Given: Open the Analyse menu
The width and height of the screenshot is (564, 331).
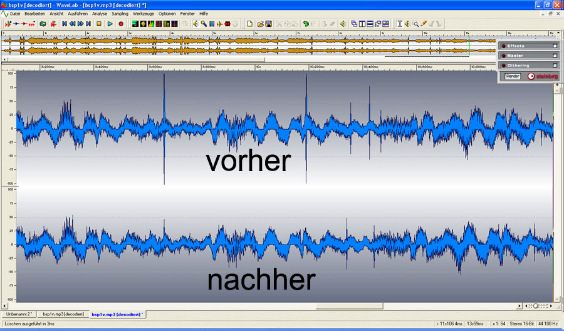Looking at the screenshot, I should [x=100, y=14].
